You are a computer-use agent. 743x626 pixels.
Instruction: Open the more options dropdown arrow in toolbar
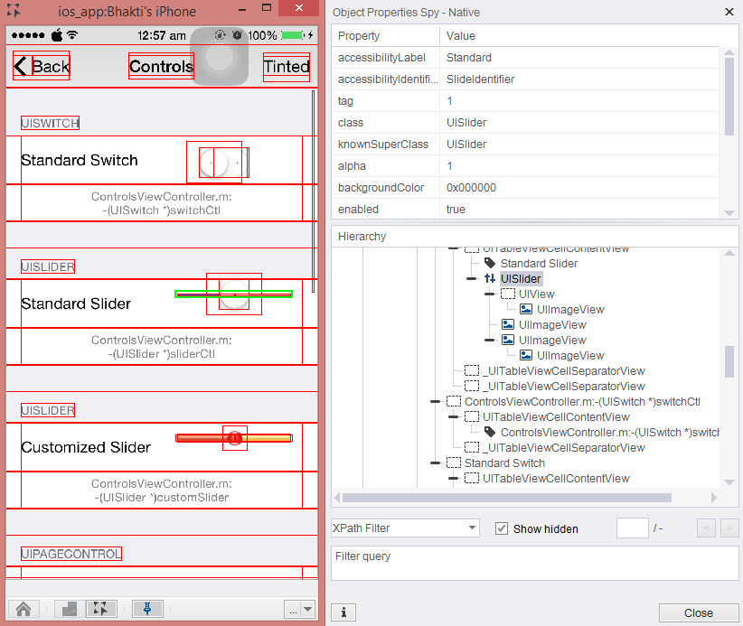(307, 610)
